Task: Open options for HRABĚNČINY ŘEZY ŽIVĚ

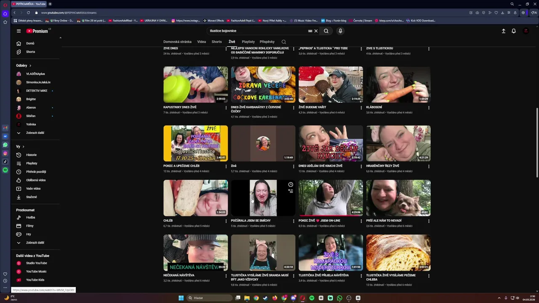Action: pos(429,166)
